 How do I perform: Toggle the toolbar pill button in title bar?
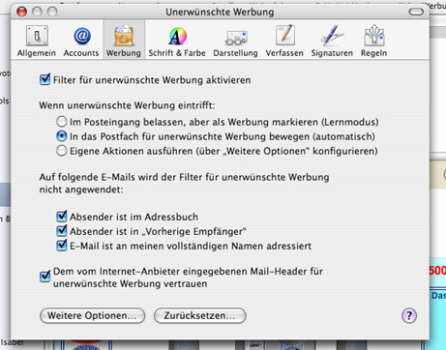(416, 12)
